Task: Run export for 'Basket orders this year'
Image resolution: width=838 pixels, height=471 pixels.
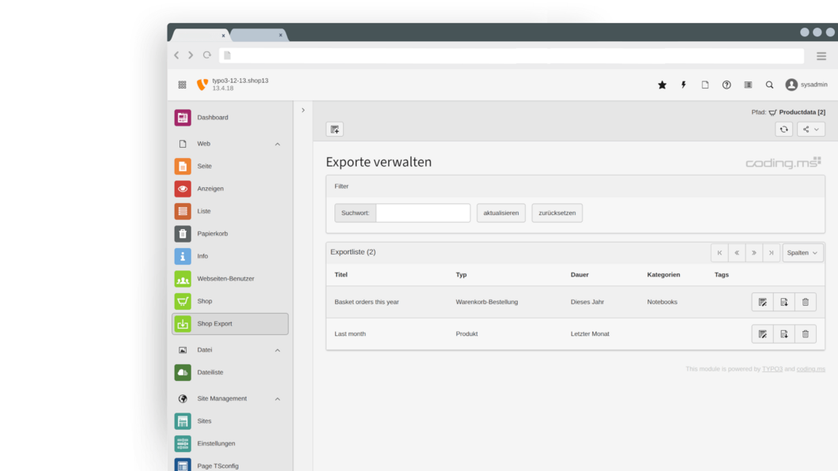Action: click(x=783, y=302)
